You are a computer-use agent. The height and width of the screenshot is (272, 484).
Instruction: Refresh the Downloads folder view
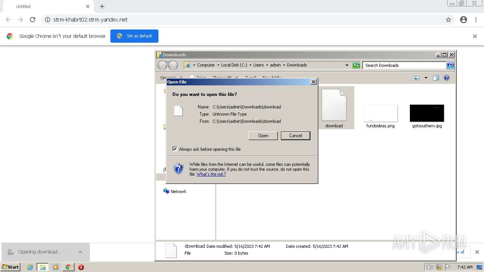coord(356,65)
